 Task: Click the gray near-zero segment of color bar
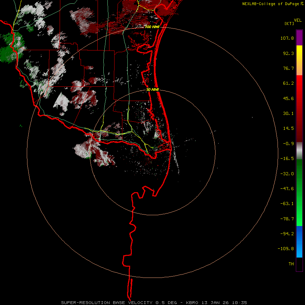coord(299,150)
